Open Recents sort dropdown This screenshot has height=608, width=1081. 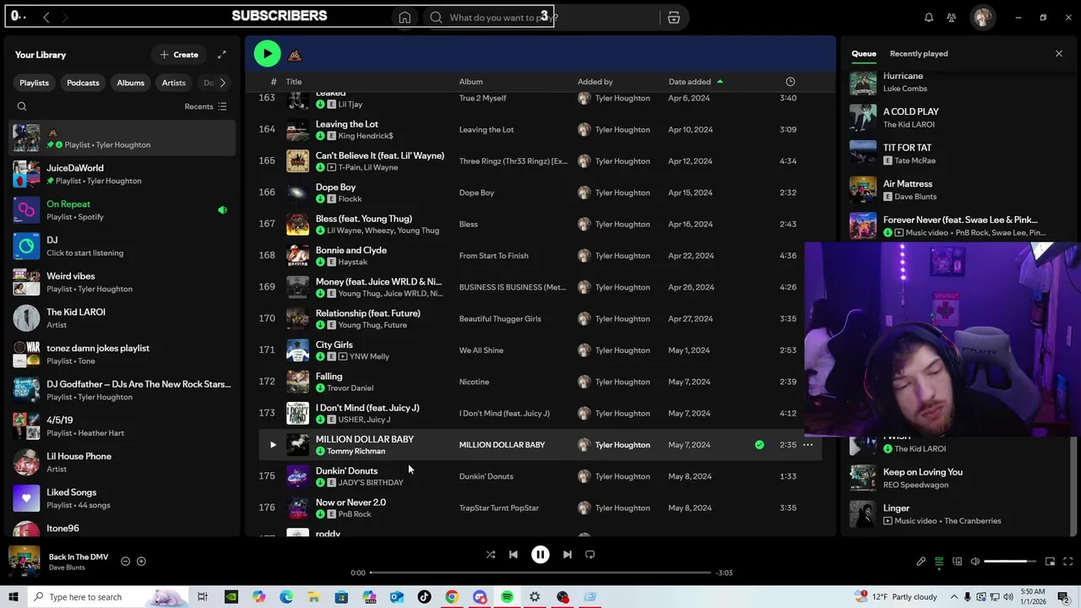click(x=205, y=106)
